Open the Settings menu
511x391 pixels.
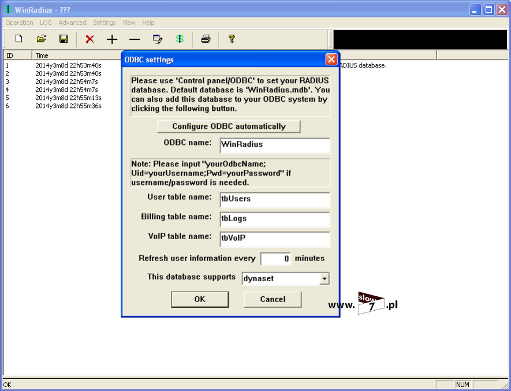tap(105, 23)
